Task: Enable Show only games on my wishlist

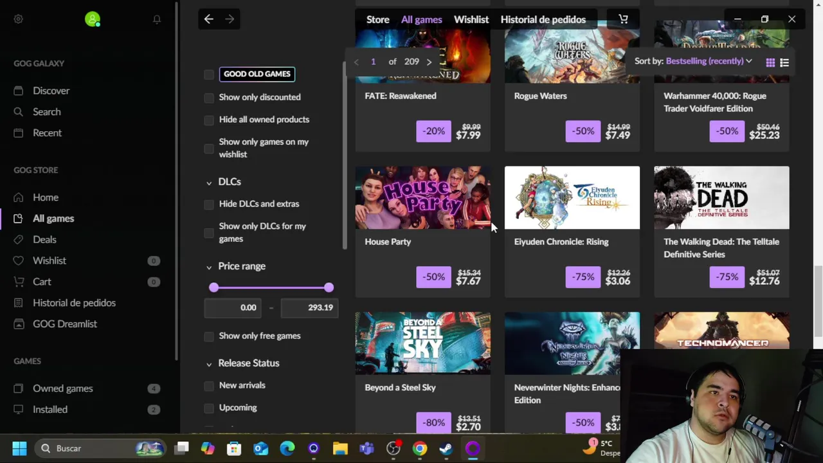Action: [x=209, y=149]
